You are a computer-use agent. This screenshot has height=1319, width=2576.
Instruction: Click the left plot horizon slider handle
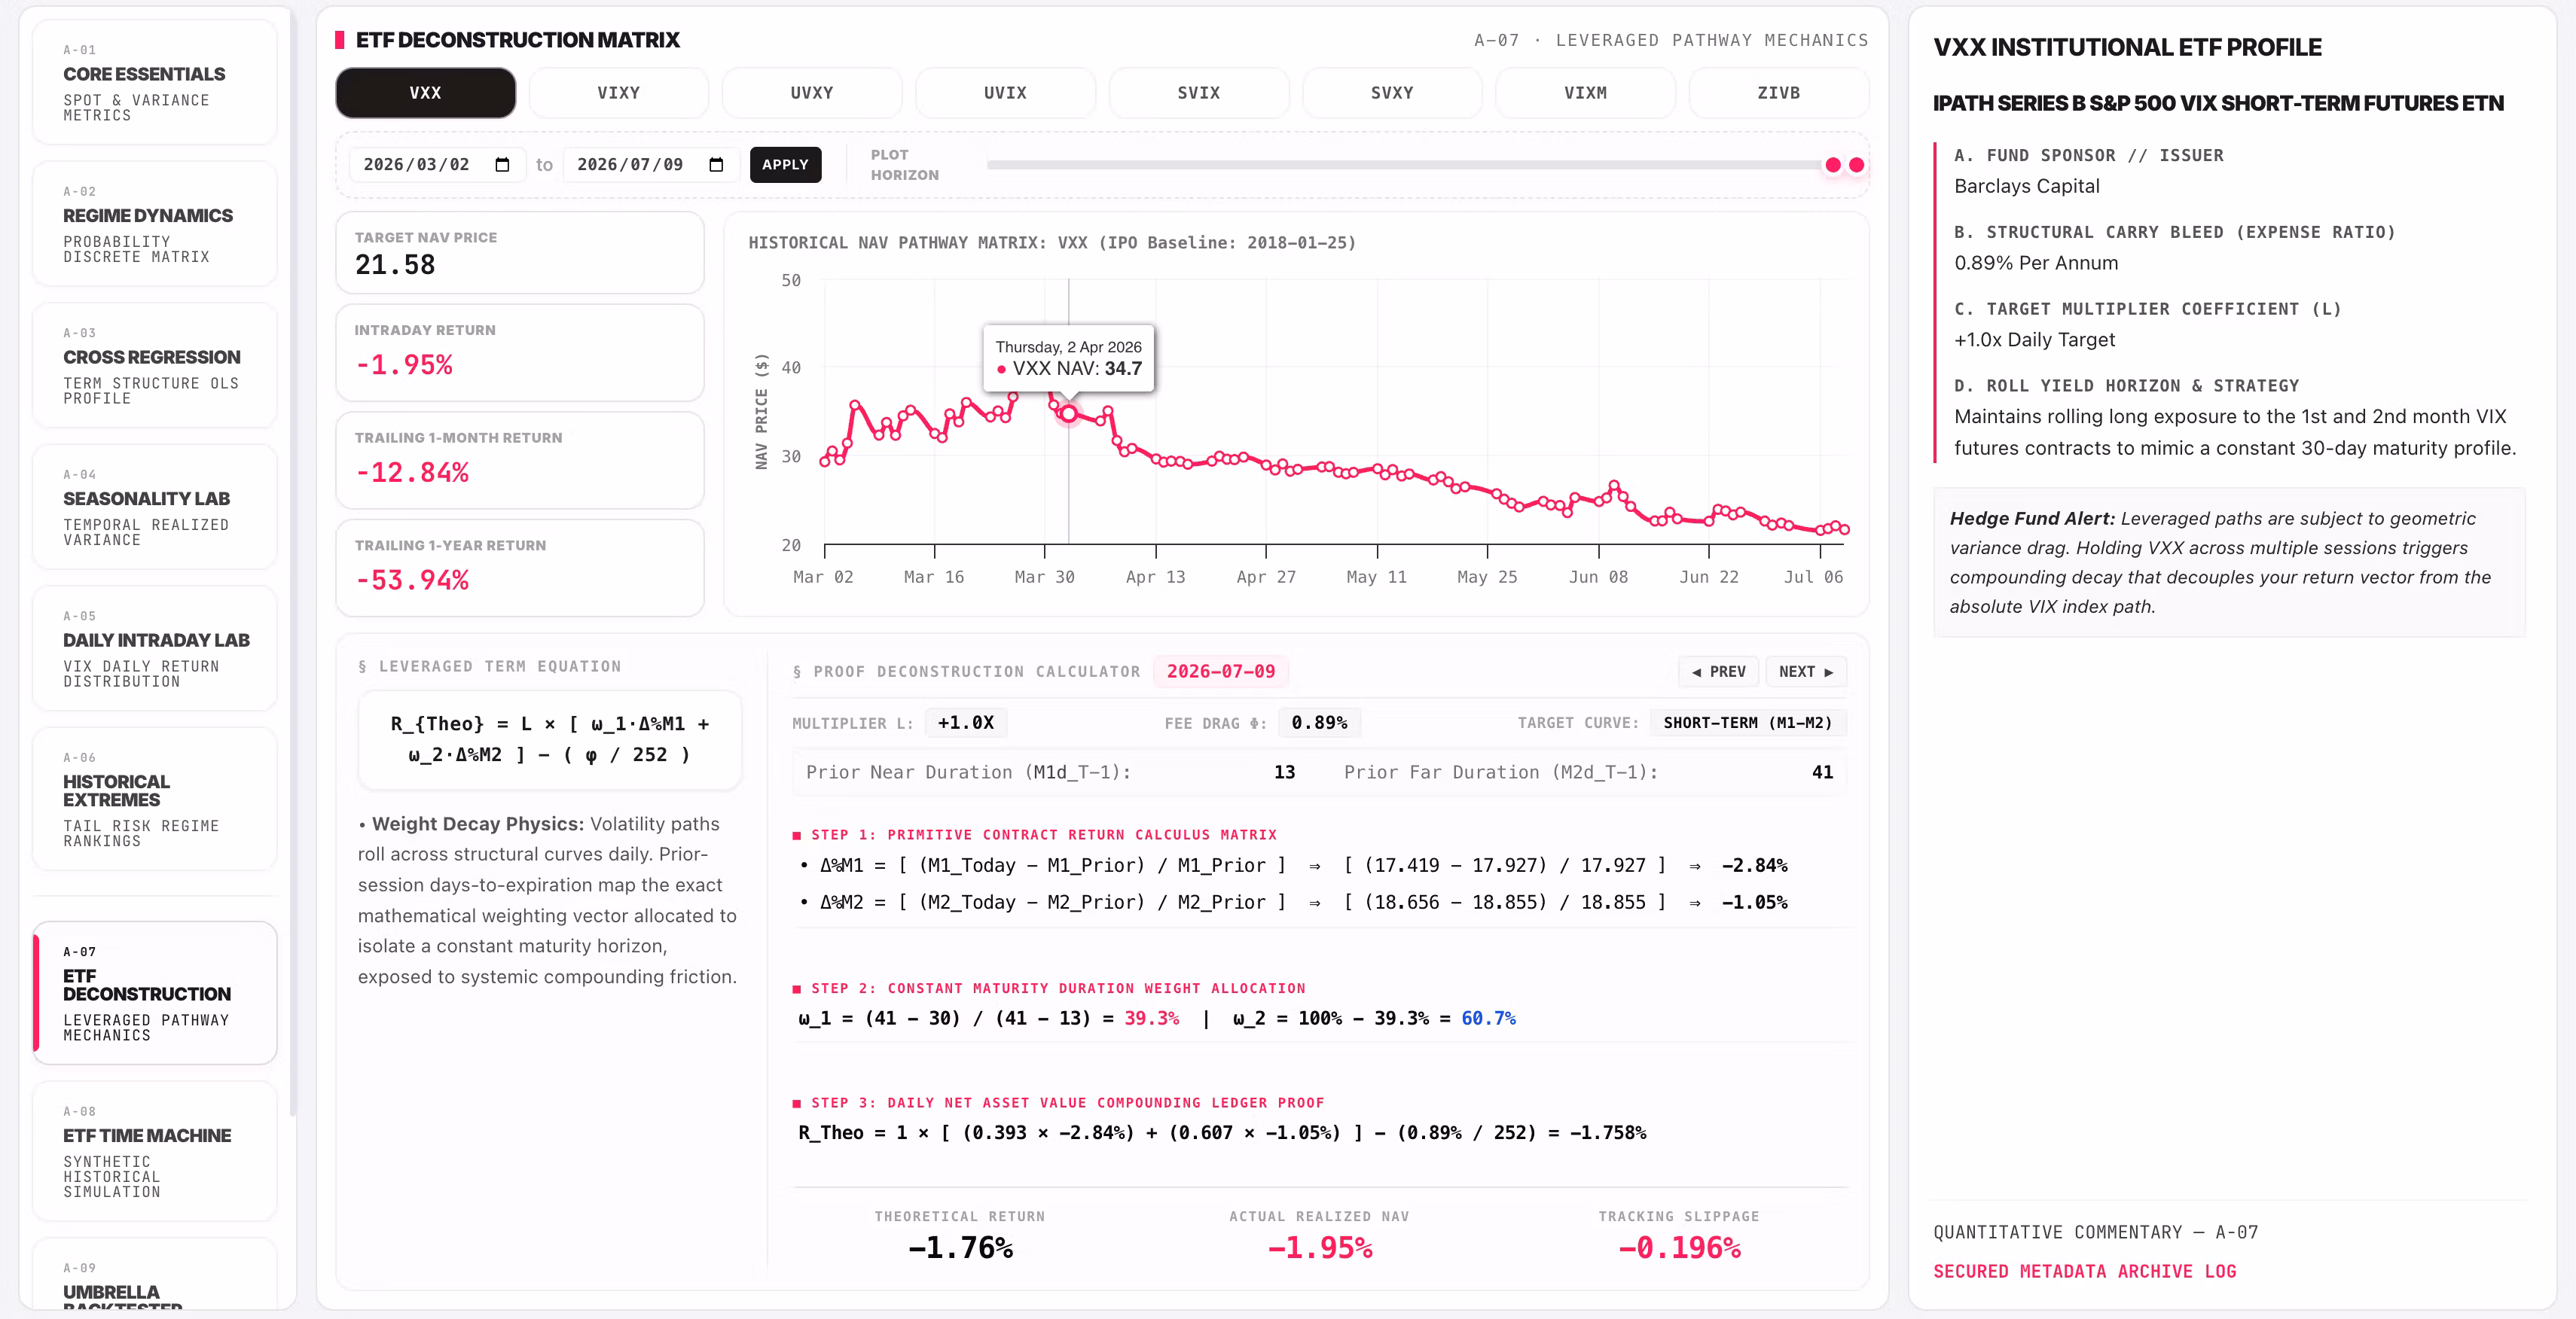[1832, 165]
